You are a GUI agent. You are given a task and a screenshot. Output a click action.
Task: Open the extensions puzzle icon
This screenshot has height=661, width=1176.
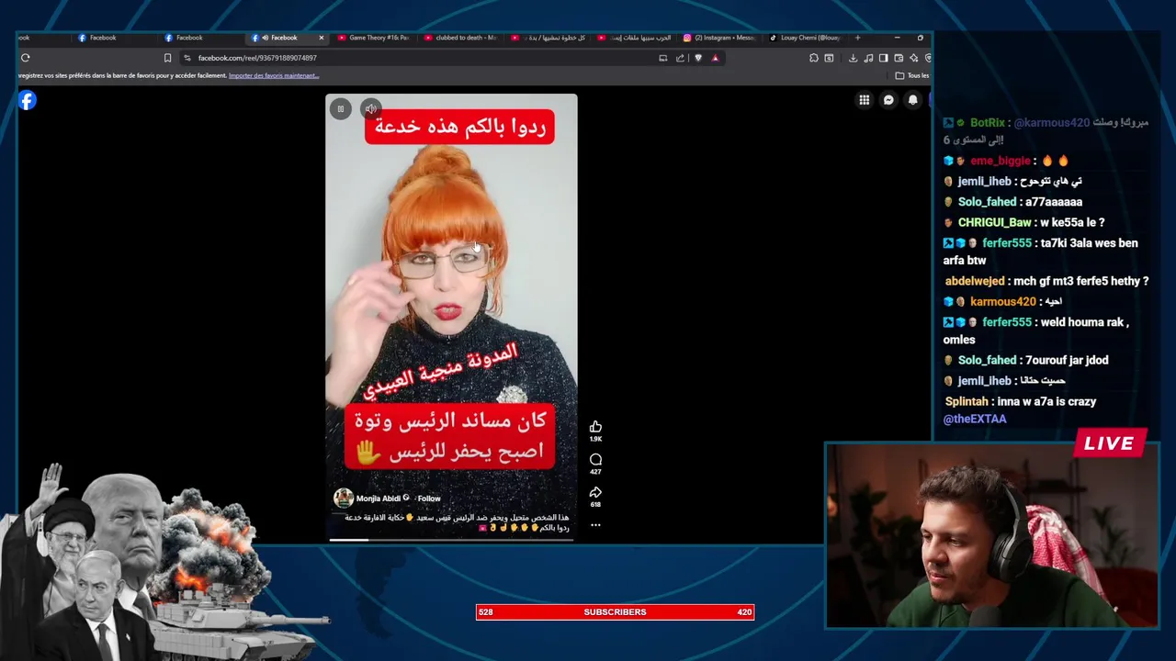[814, 58]
